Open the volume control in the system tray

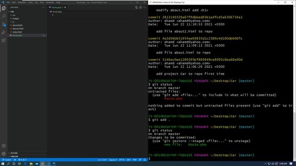[273, 164]
